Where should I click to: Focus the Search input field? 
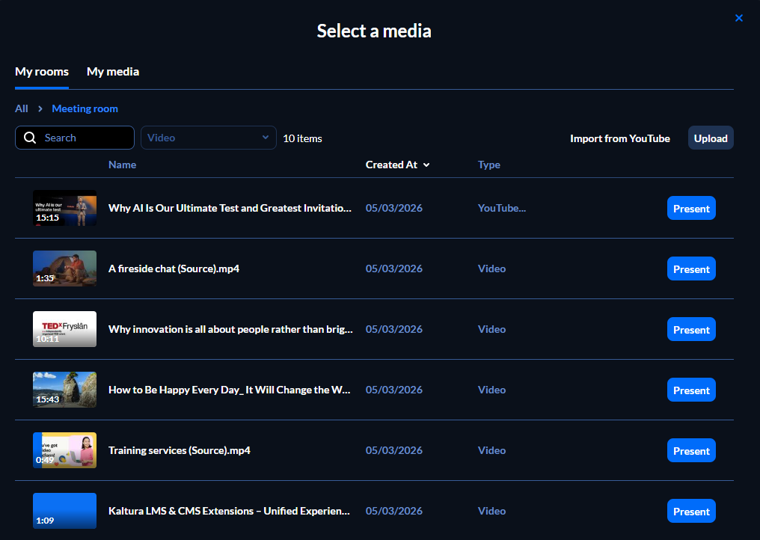coord(75,138)
